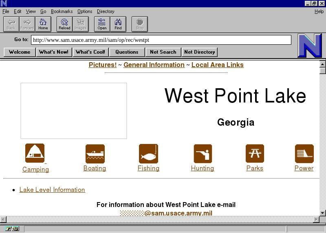This screenshot has width=326, height=233.
Task: Click the Open location toolbar icon
Action: click(x=102, y=24)
